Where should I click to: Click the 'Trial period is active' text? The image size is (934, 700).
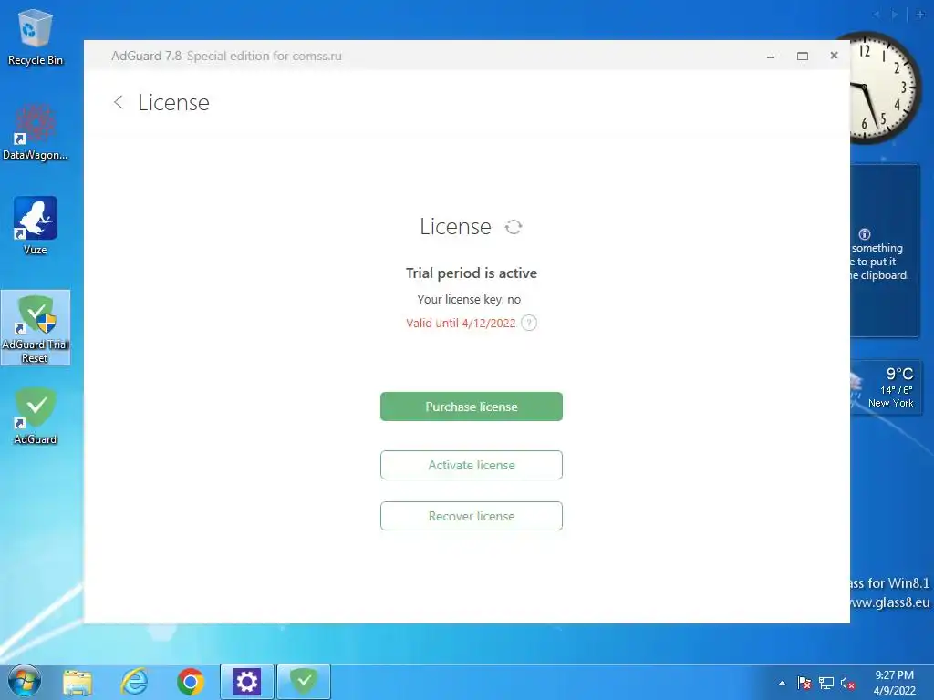pos(472,273)
